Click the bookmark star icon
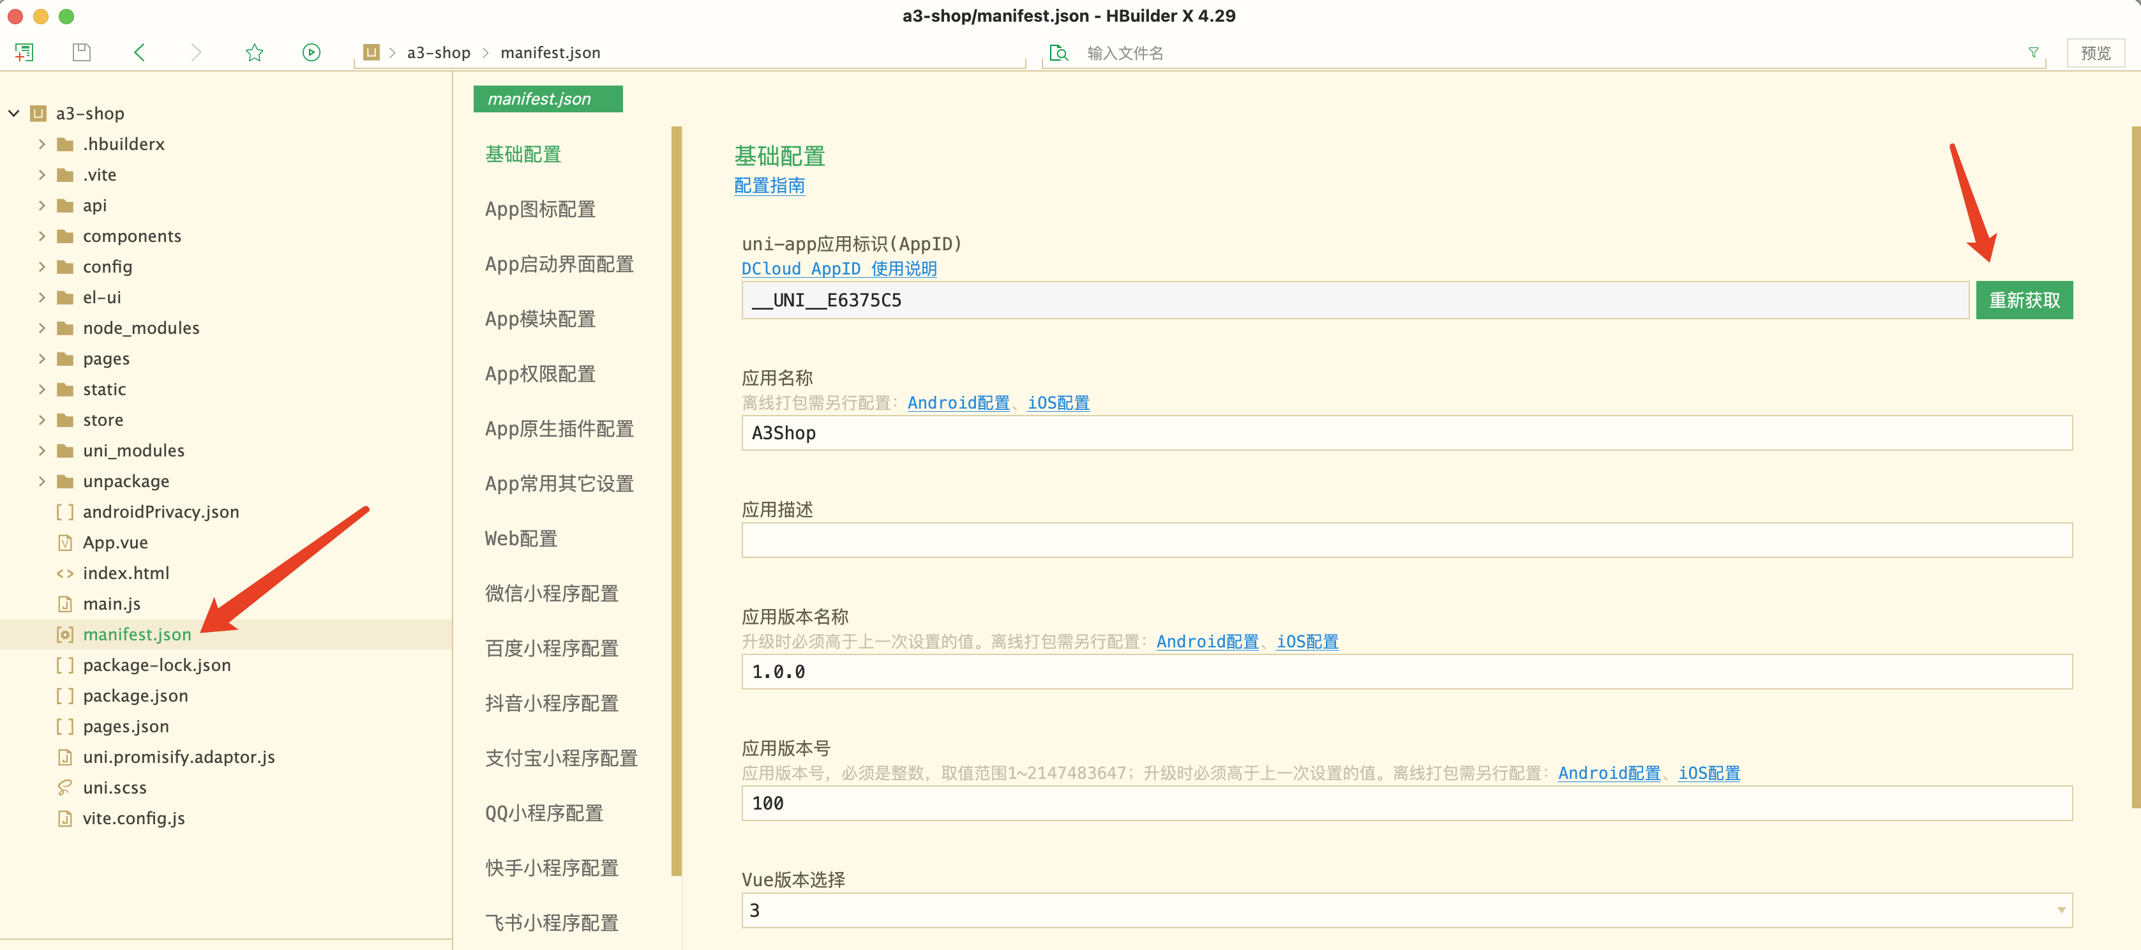The height and width of the screenshot is (950, 2141). coord(254,52)
